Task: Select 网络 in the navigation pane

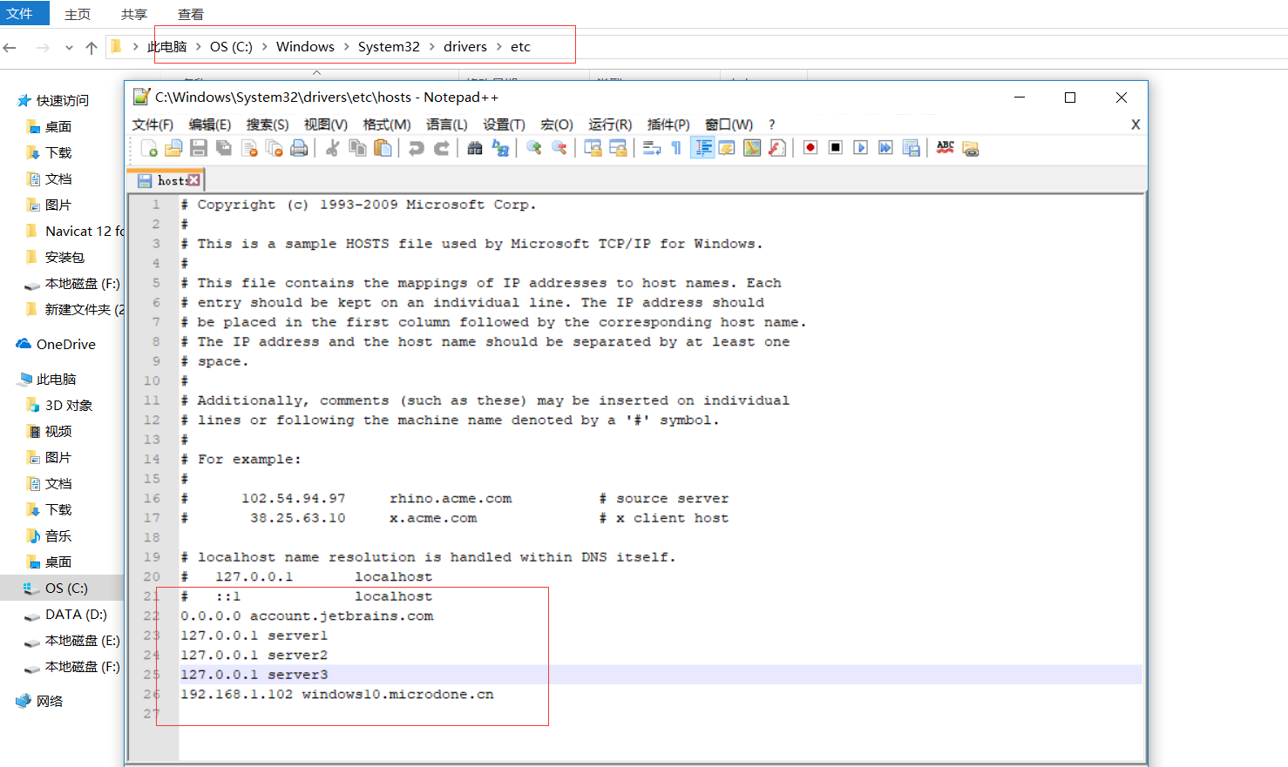Action: (x=50, y=701)
